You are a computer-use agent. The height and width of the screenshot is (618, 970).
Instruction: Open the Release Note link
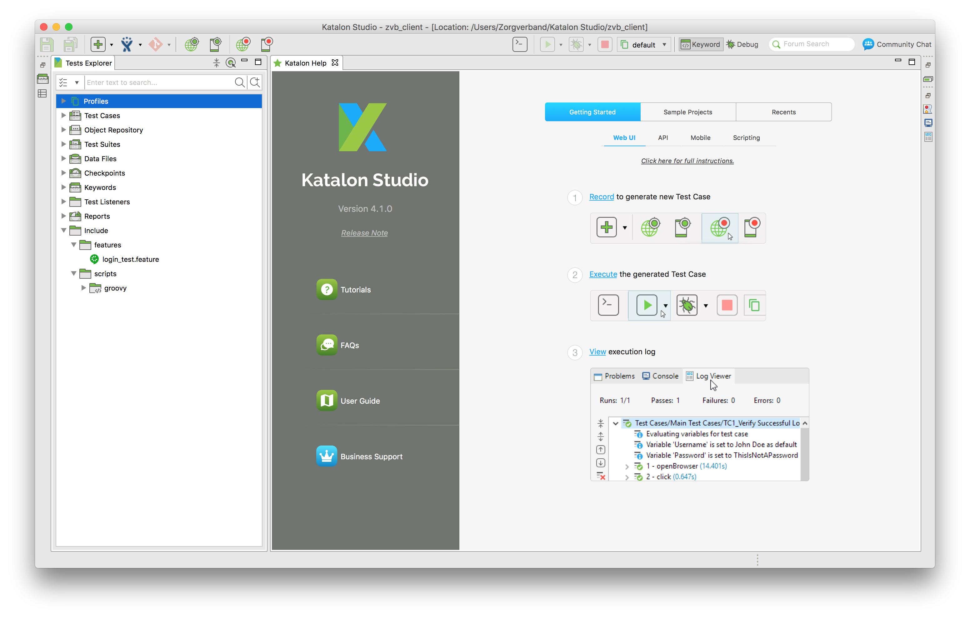[364, 233]
